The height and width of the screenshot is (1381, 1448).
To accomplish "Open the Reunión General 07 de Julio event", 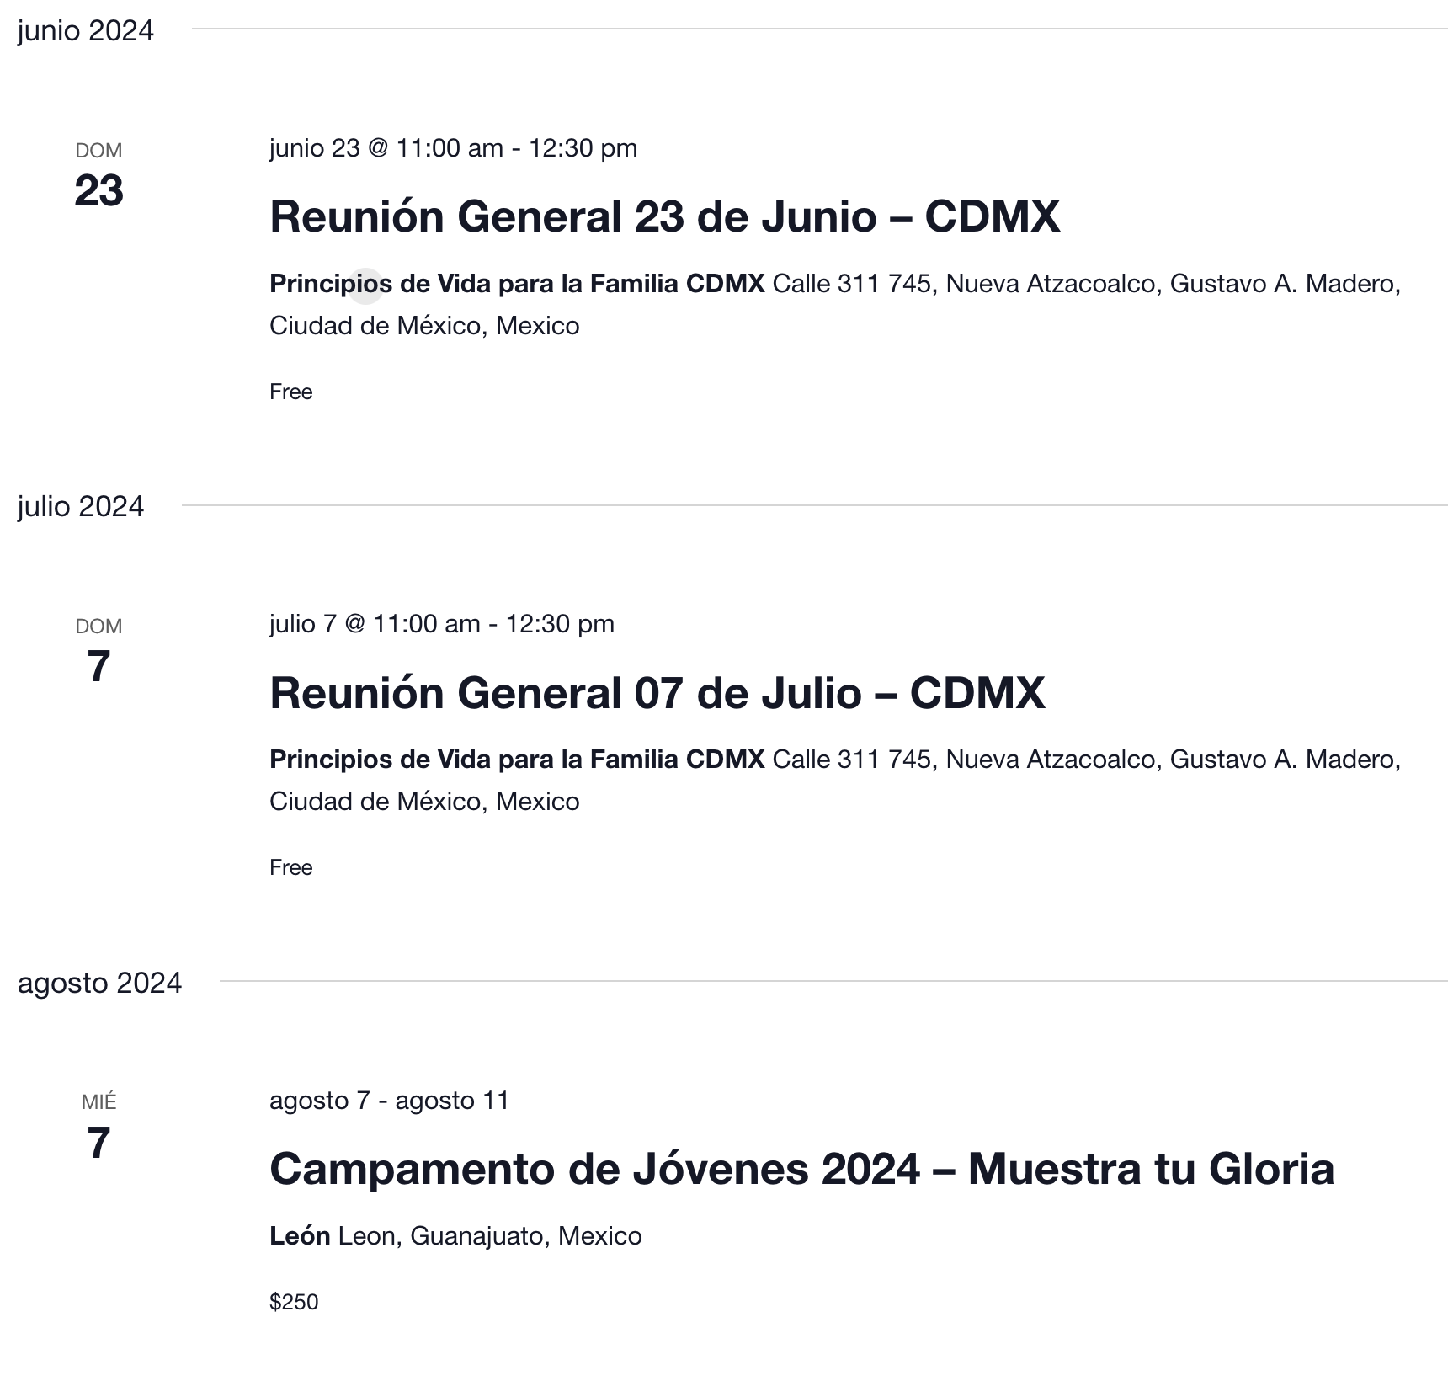I will click(x=657, y=693).
